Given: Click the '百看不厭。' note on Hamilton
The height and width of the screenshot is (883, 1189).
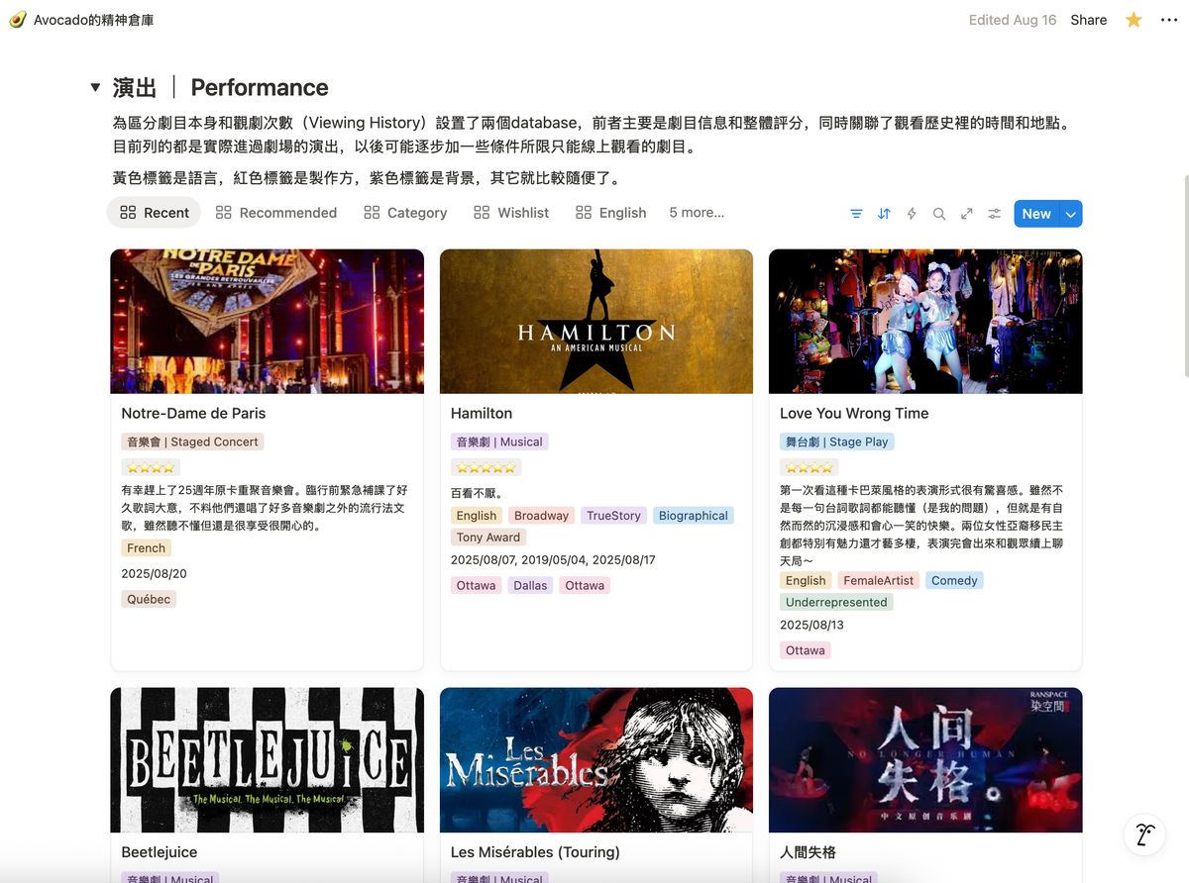Looking at the screenshot, I should click(477, 493).
